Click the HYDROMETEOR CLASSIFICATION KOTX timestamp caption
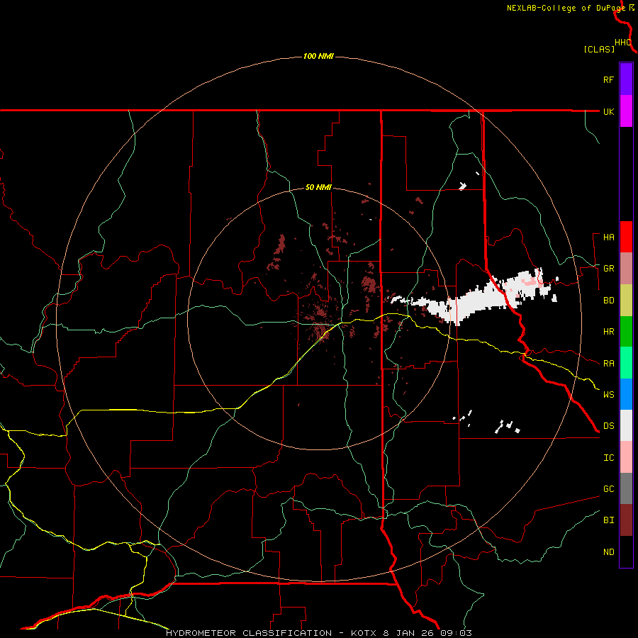This screenshot has width=638, height=638. tap(319, 633)
